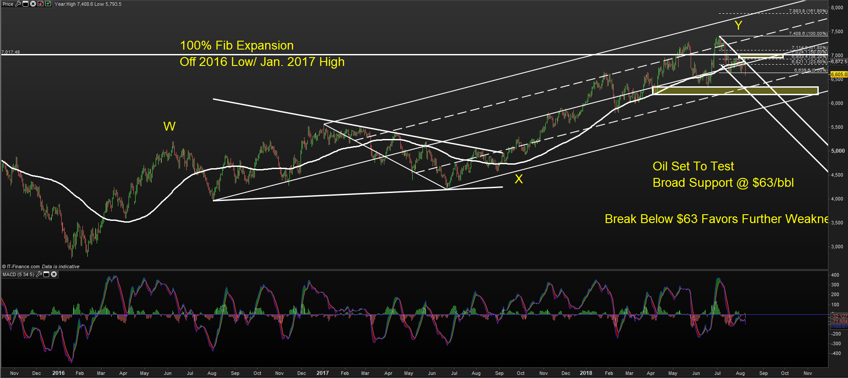Select the 'Broad Support @ $63/bbl' annotation
Screen dimensions: 848x378
click(x=723, y=183)
